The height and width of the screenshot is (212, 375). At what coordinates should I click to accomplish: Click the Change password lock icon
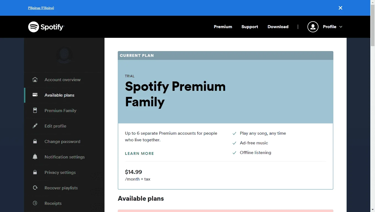click(35, 141)
